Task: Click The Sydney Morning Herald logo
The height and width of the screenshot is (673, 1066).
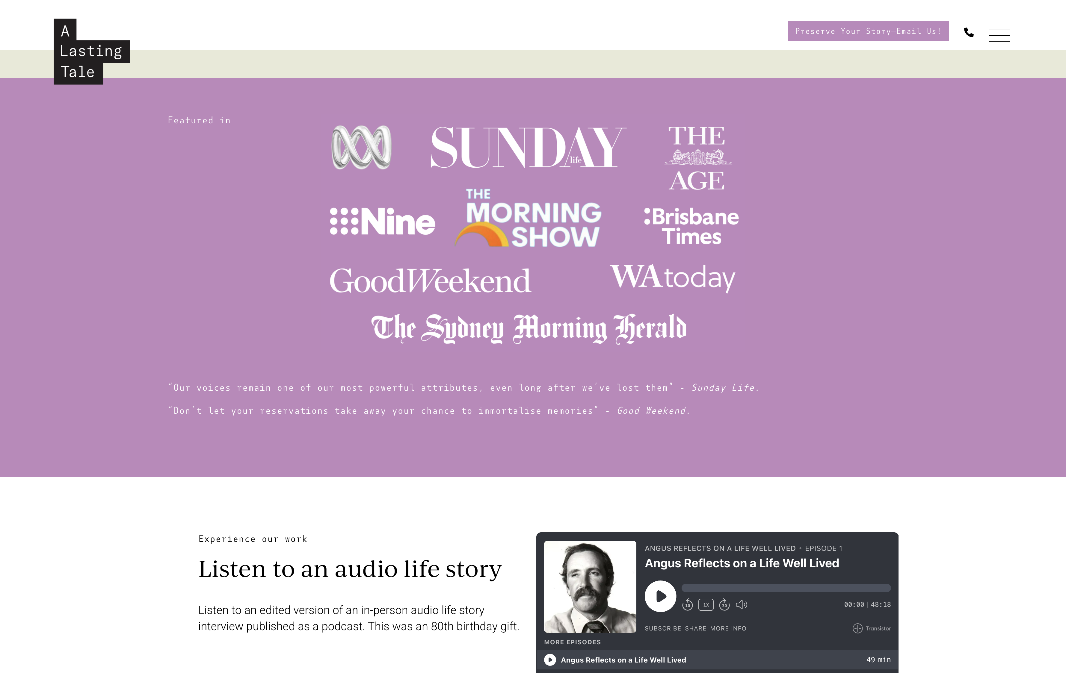Action: (529, 328)
